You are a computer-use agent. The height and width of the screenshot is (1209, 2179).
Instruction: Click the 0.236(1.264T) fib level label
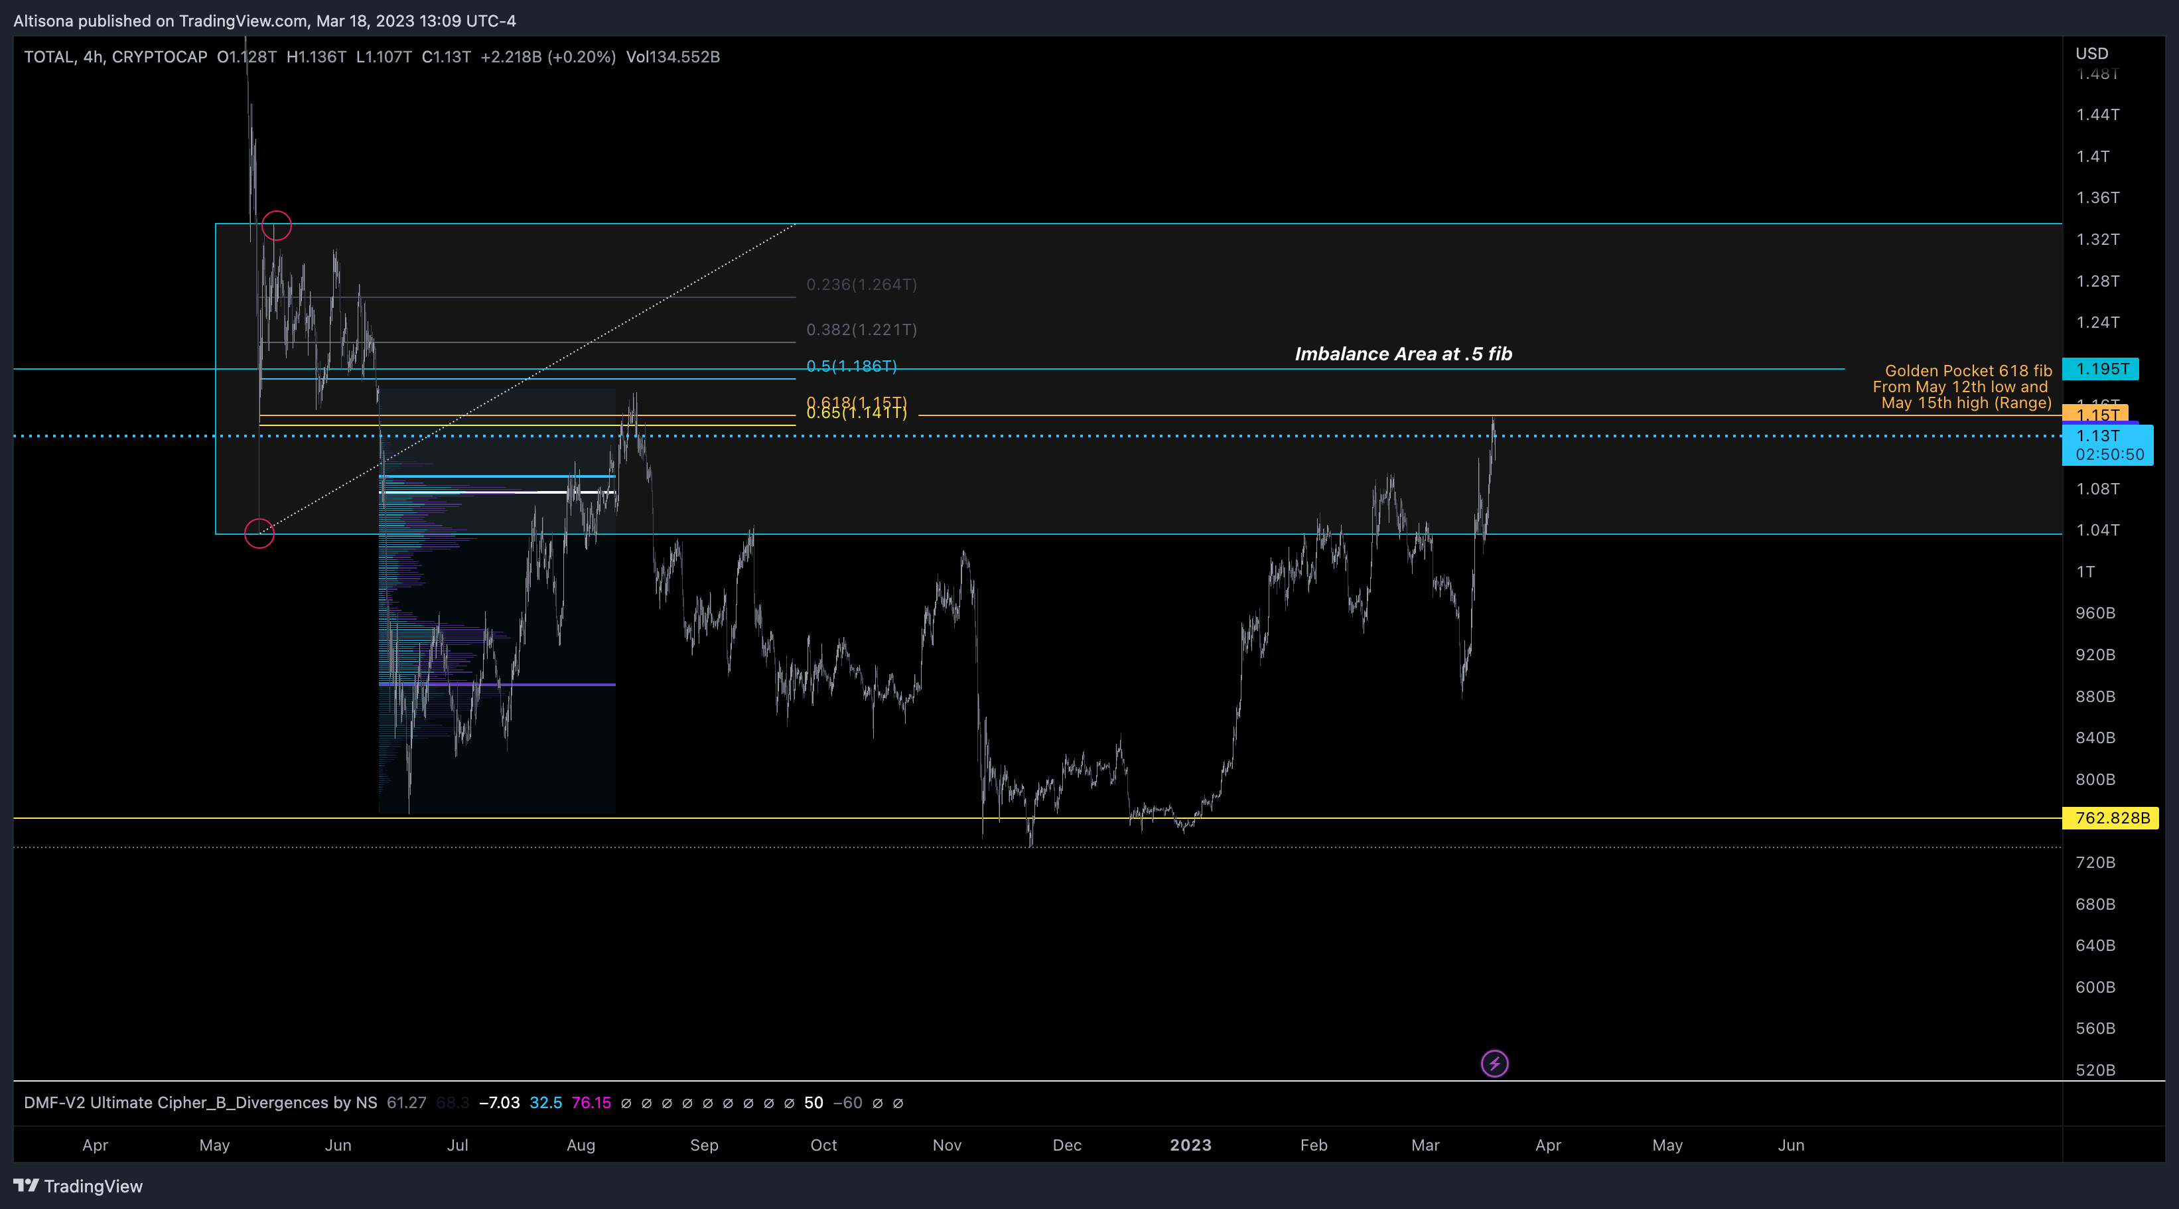pyautogui.click(x=861, y=284)
